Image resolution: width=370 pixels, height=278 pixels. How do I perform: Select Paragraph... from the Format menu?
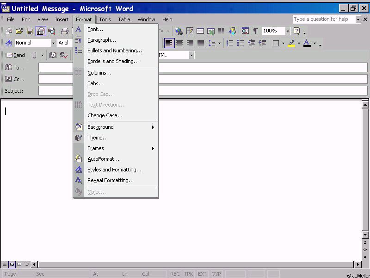tap(102, 40)
